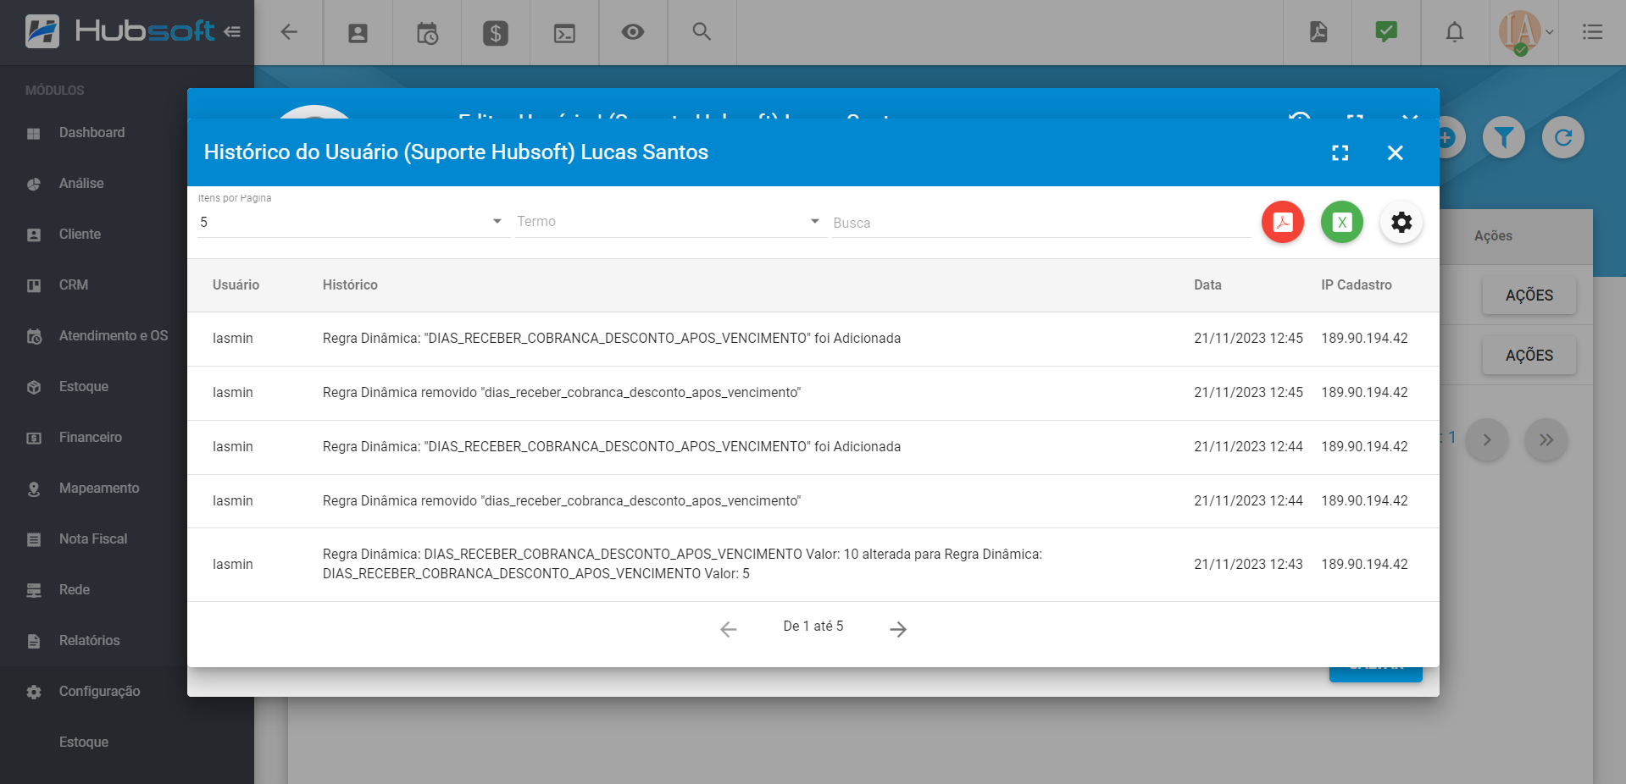Viewport: 1626px width, 784px height.
Task: Click the first AÇÕES button in background table
Action: (x=1529, y=295)
